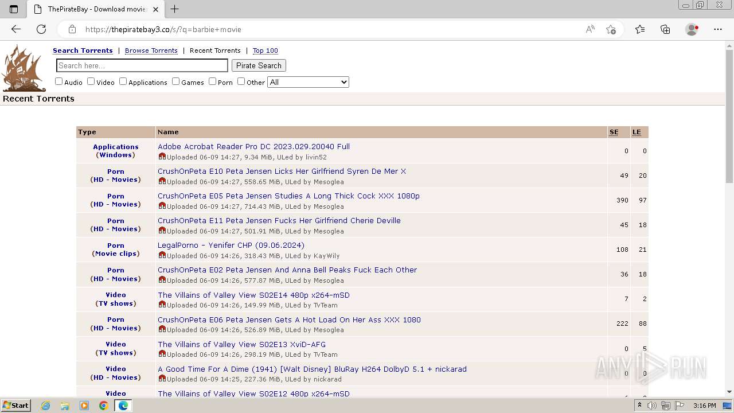Open Google Chrome from the taskbar
This screenshot has width=734, height=413.
pos(103,406)
